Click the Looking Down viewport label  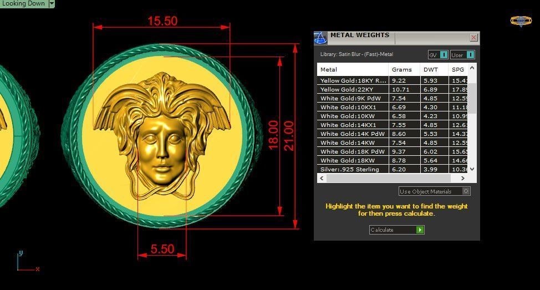[x=23, y=3]
